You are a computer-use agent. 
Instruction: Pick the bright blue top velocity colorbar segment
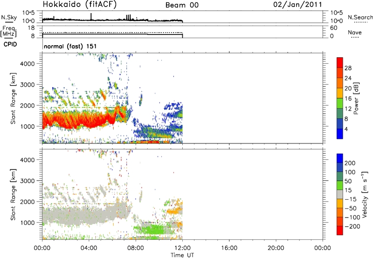coord(340,158)
